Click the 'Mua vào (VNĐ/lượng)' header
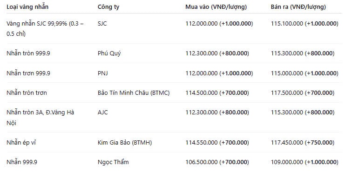The height and width of the screenshot is (172, 345). click(x=216, y=7)
